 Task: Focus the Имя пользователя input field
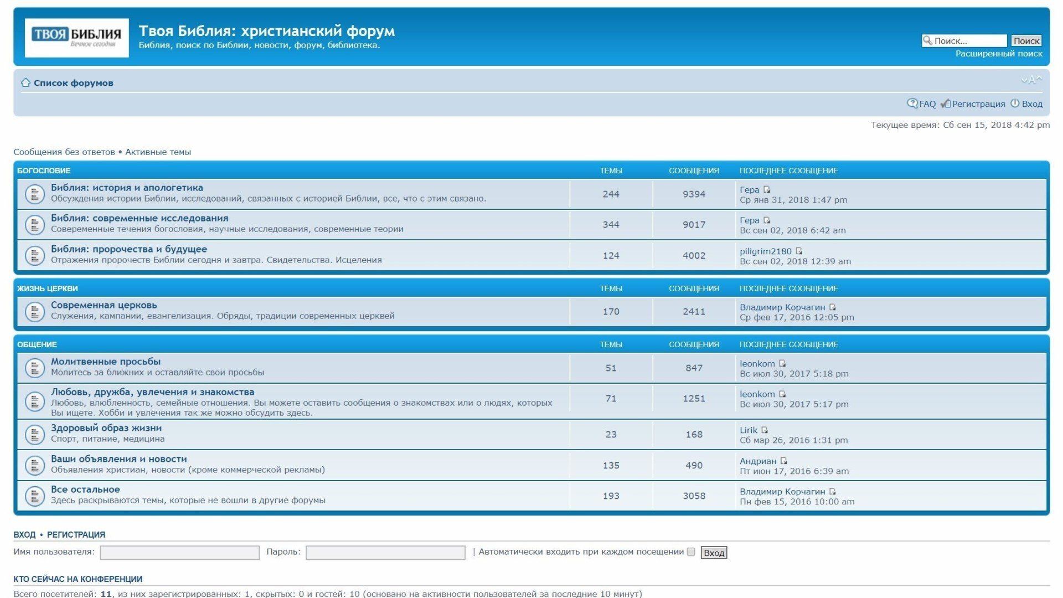pyautogui.click(x=179, y=553)
